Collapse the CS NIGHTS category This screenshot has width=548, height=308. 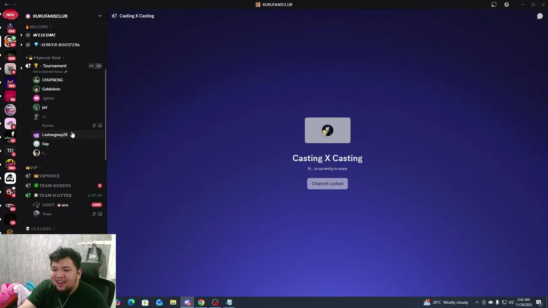click(54, 229)
